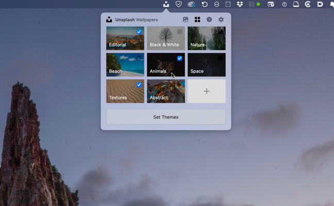Select the Nature theme thumbnail
The image size is (334, 206).
(x=206, y=38)
